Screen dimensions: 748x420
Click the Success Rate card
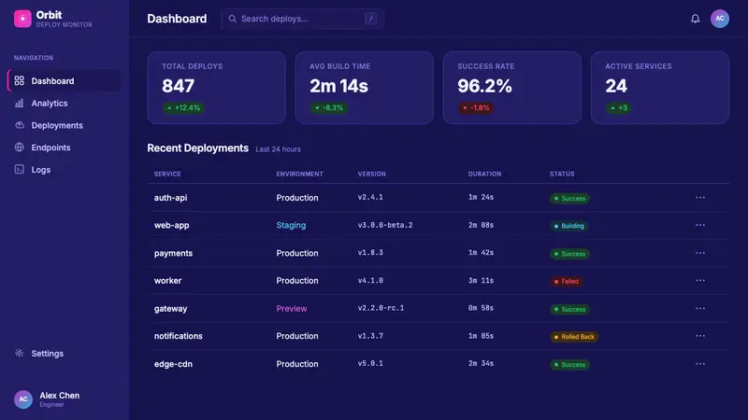pyautogui.click(x=512, y=88)
